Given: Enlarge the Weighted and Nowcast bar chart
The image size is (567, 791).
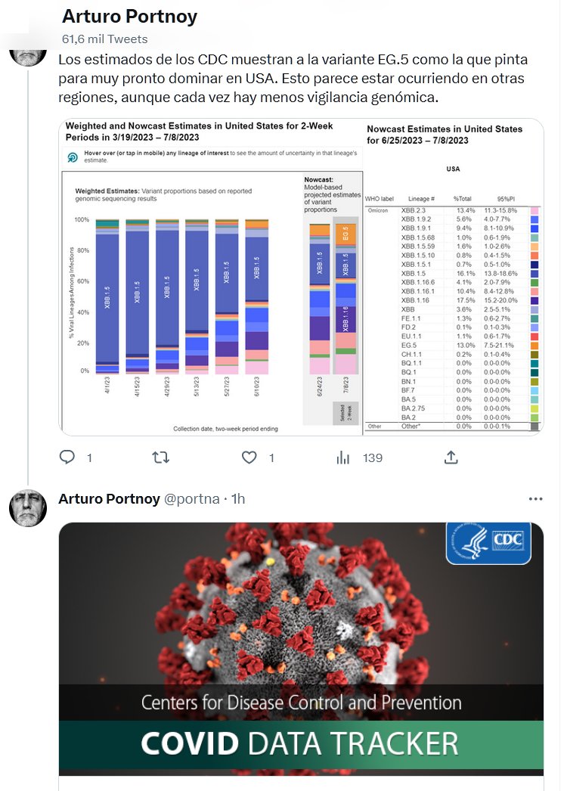Looking at the screenshot, I should pyautogui.click(x=210, y=277).
